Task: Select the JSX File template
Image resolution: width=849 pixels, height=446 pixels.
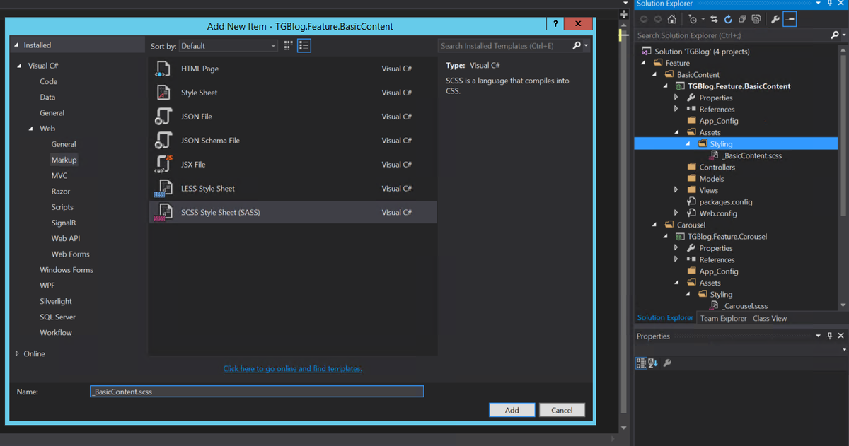Action: [x=292, y=165]
